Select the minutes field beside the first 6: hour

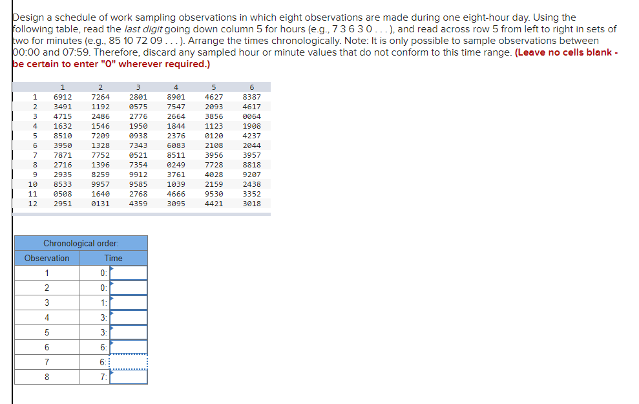129,346
